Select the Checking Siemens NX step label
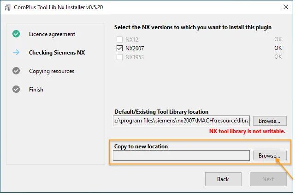Image resolution: width=295 pixels, height=195 pixels. click(x=57, y=53)
